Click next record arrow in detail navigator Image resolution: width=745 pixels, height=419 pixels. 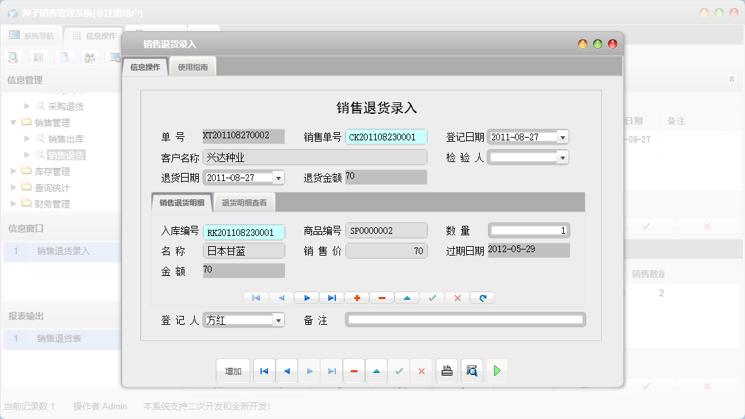[x=307, y=298]
